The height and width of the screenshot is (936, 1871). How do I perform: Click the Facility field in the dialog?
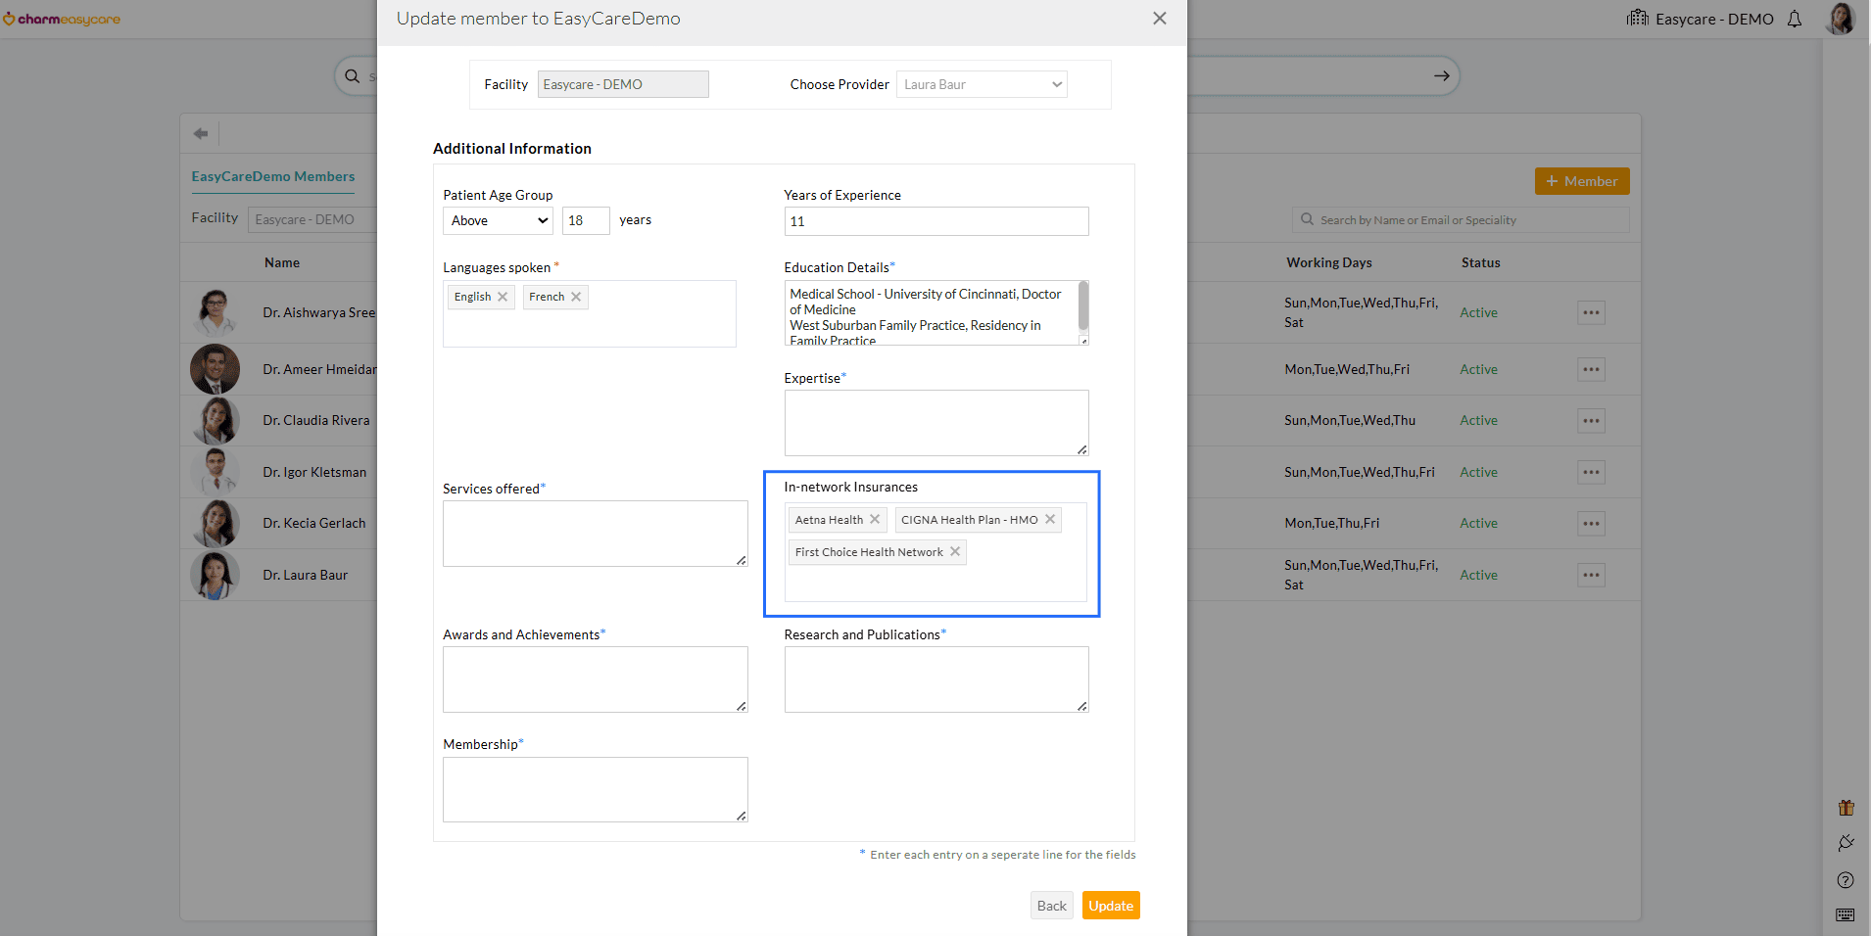[623, 84]
